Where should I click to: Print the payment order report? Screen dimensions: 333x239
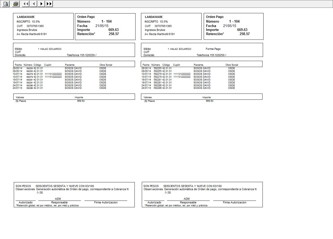pos(16,4)
